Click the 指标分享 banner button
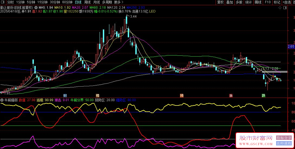Viewport: 295px width, 149px height. tap(284, 138)
